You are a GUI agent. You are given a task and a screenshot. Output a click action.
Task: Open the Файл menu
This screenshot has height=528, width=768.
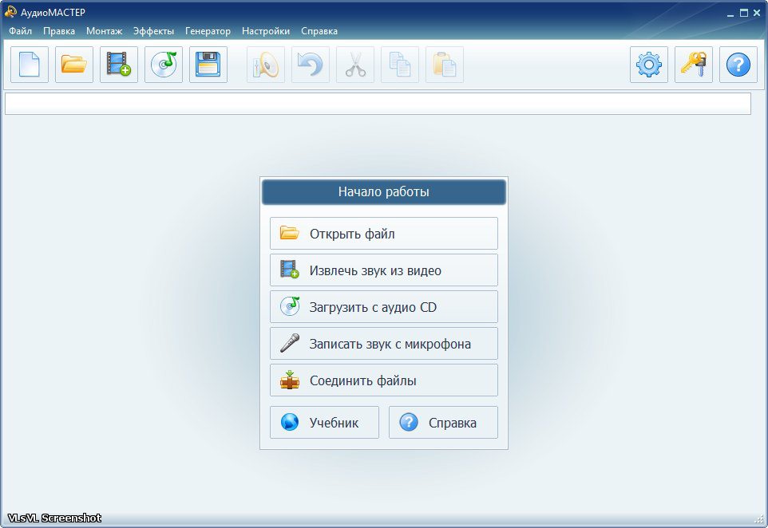coord(20,31)
